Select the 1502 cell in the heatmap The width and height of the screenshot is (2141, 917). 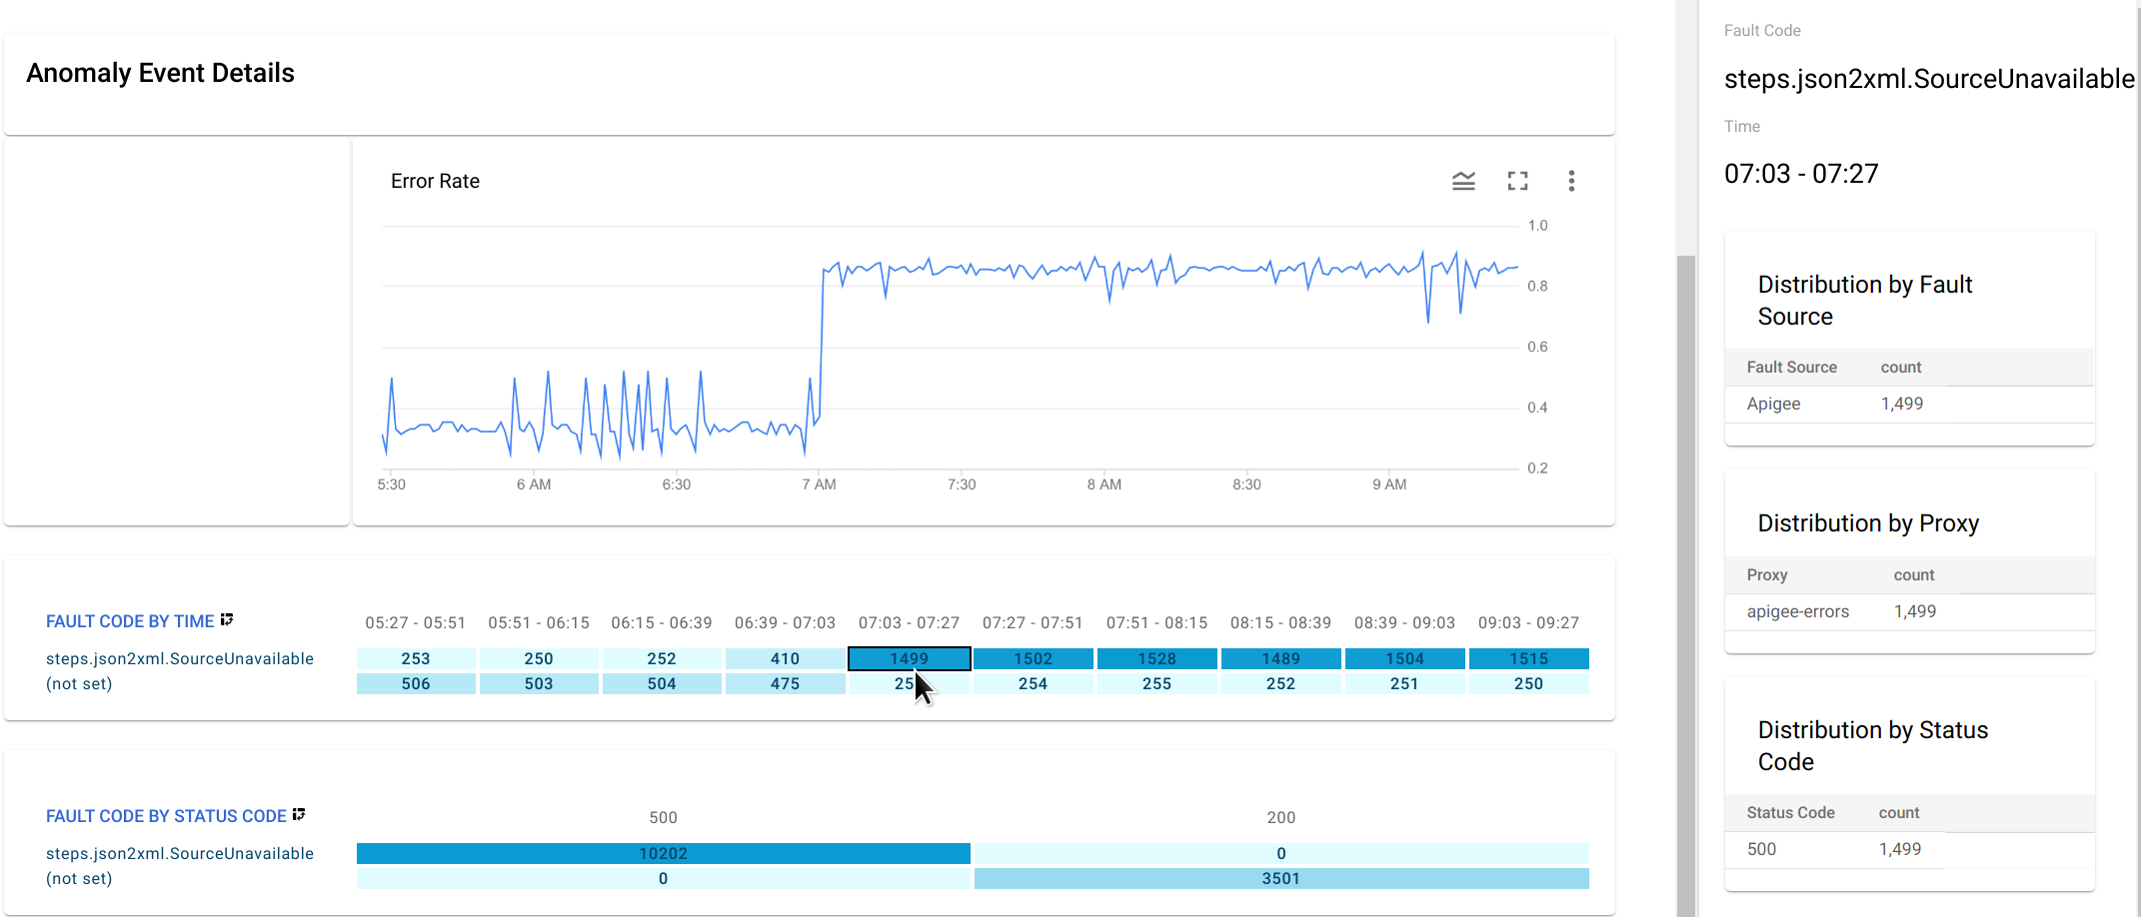1033,659
